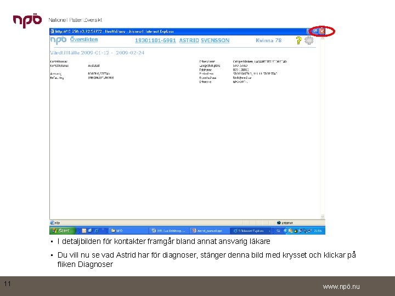Click the Kvinna 78 patient info text
This screenshot has height=296, width=395.
268,40
